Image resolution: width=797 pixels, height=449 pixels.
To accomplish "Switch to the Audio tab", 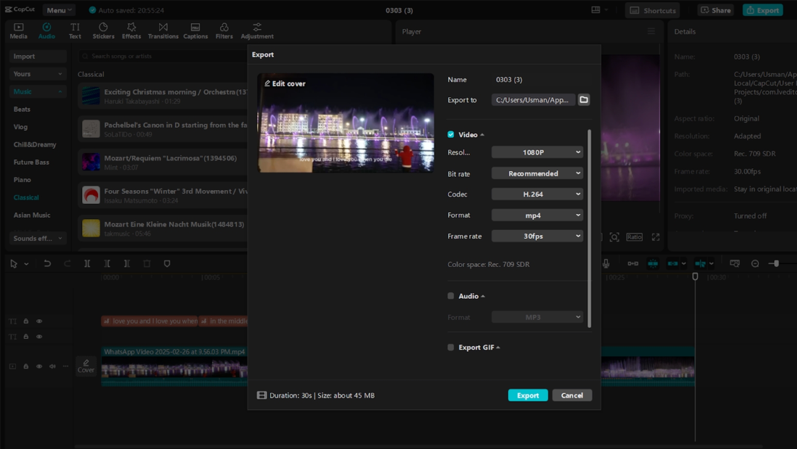I will click(47, 31).
